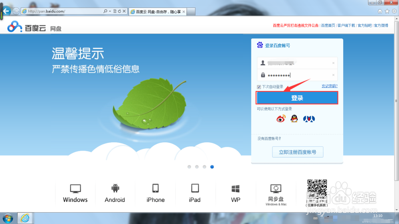Focus the username input field

(297, 63)
